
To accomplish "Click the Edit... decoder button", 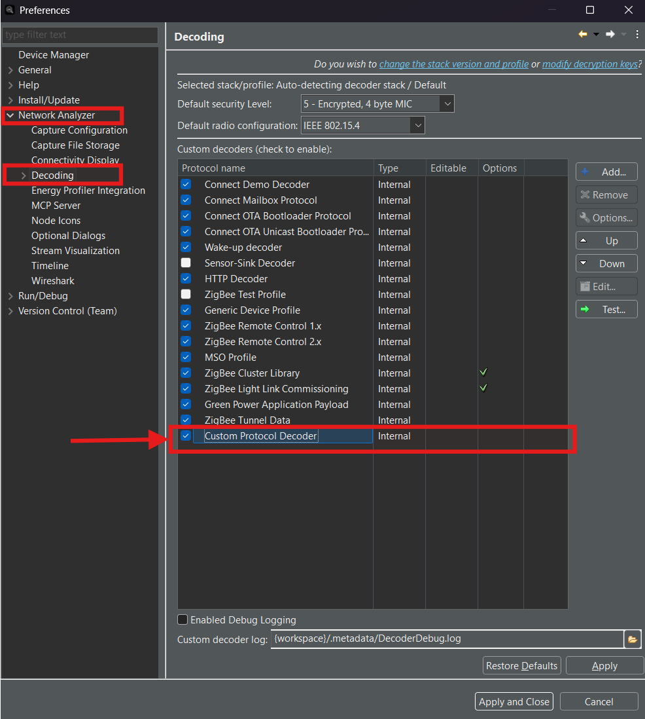I will pyautogui.click(x=606, y=287).
